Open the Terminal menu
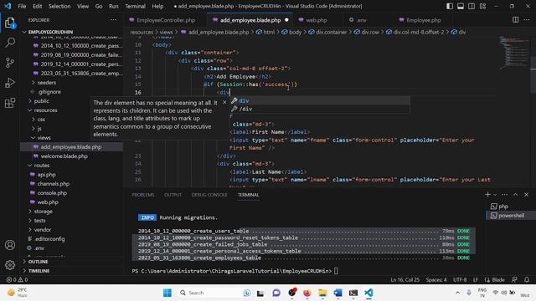The width and height of the screenshot is (536, 301). [135, 6]
